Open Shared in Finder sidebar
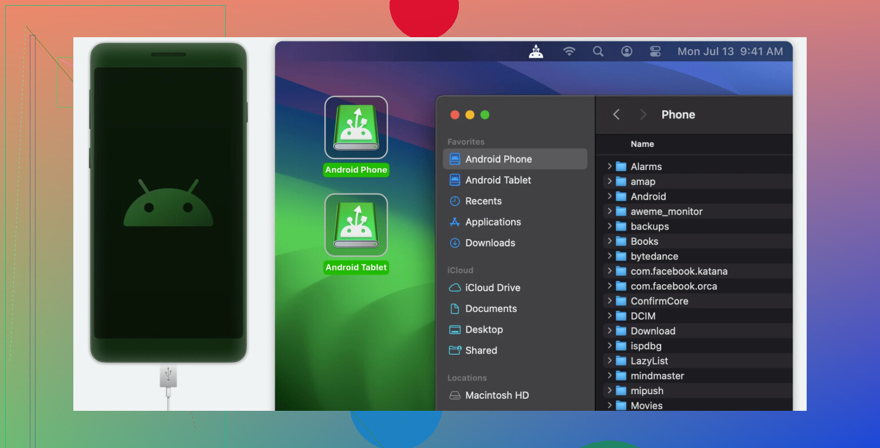The width and height of the screenshot is (880, 448). coord(515,350)
